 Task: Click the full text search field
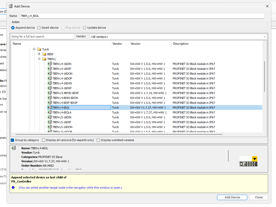point(42,37)
